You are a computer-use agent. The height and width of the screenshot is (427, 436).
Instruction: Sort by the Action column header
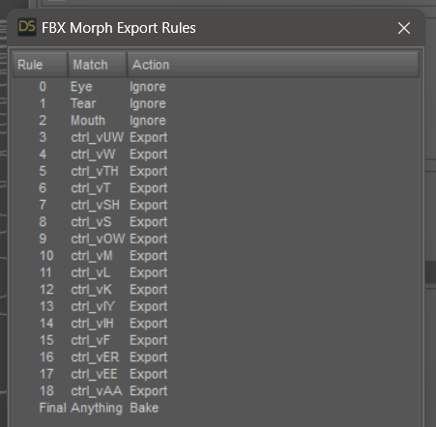click(x=274, y=65)
